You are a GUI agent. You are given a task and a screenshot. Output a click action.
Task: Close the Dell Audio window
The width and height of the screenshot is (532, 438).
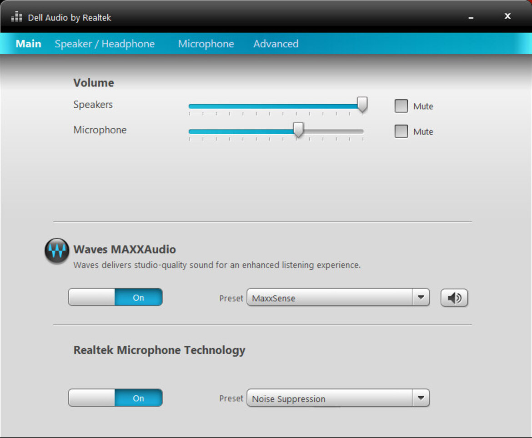click(x=507, y=16)
